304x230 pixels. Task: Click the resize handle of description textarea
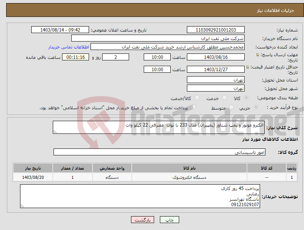(55, 132)
